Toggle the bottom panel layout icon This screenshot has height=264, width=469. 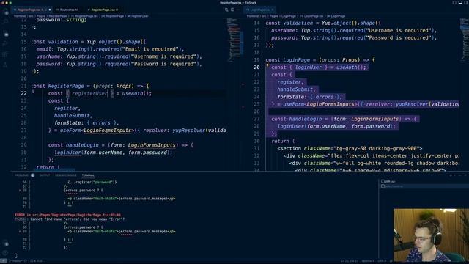pyautogui.click(x=460, y=3)
